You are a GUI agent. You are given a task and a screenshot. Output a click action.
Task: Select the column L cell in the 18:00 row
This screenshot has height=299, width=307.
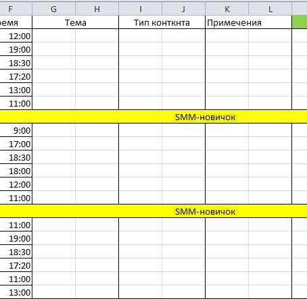[270, 171]
